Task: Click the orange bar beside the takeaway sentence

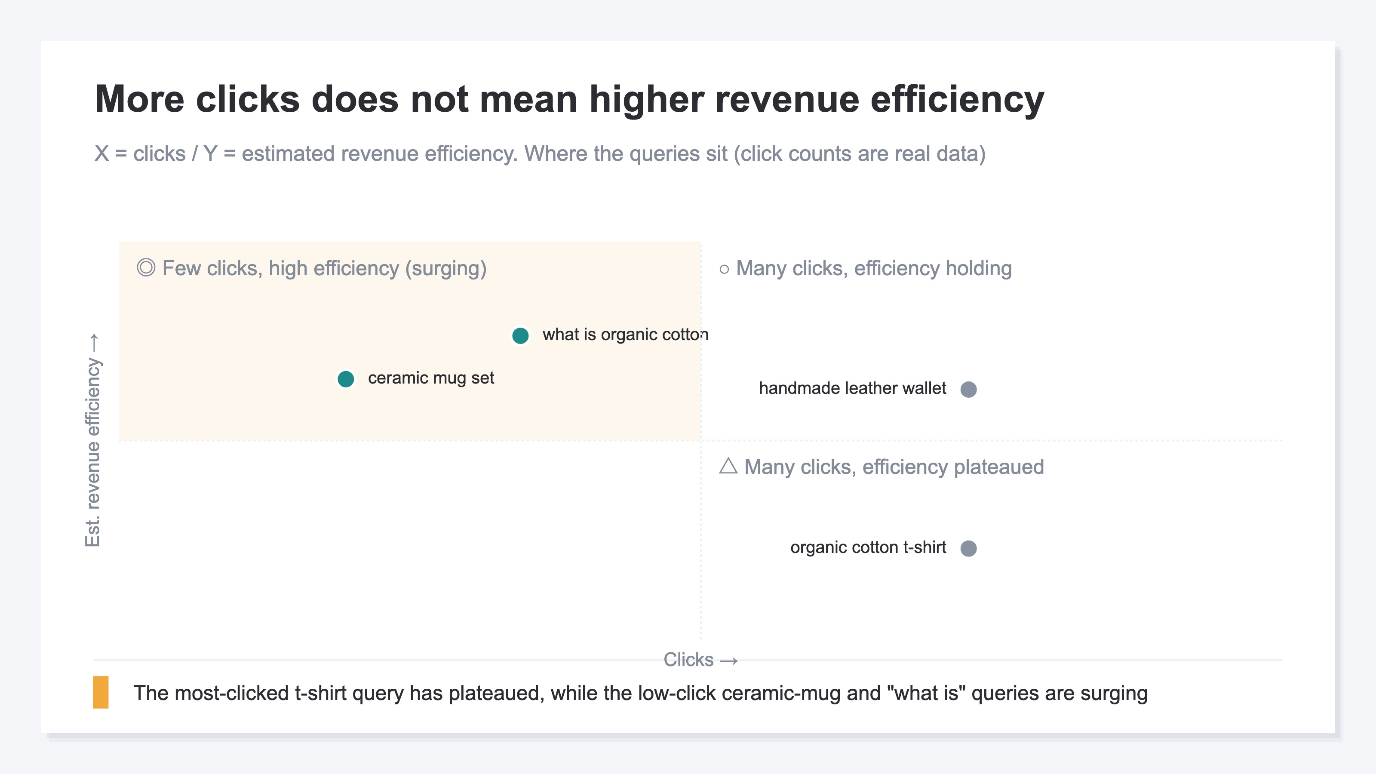Action: tap(101, 692)
